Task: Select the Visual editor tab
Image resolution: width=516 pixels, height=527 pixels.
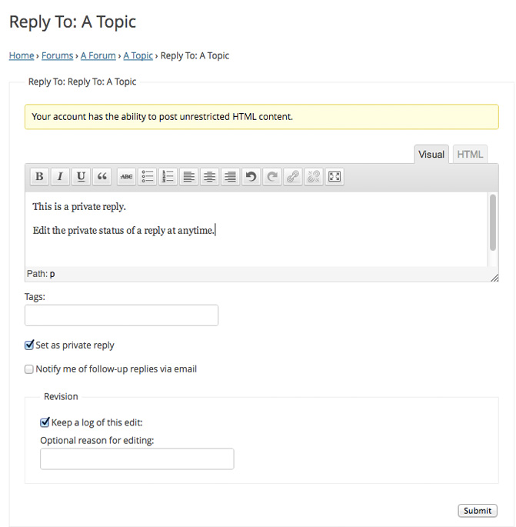Action: point(431,154)
